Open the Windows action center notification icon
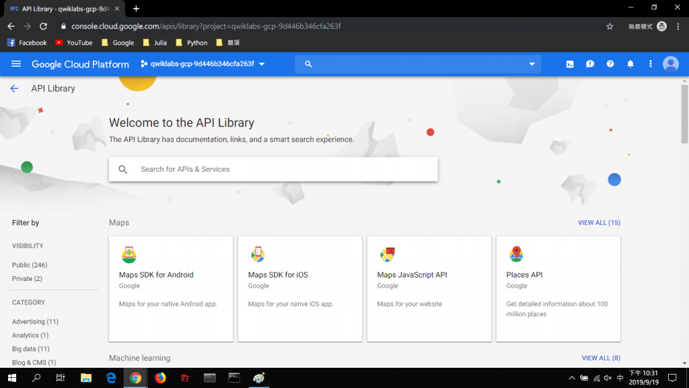The height and width of the screenshot is (388, 689). click(672, 378)
